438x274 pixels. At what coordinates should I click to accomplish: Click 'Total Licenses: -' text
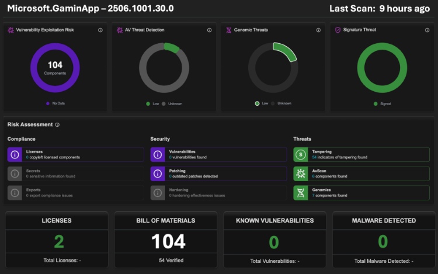tap(62, 261)
